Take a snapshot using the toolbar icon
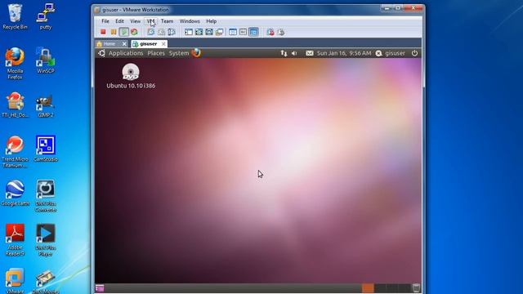The height and width of the screenshot is (294, 523). tap(151, 32)
